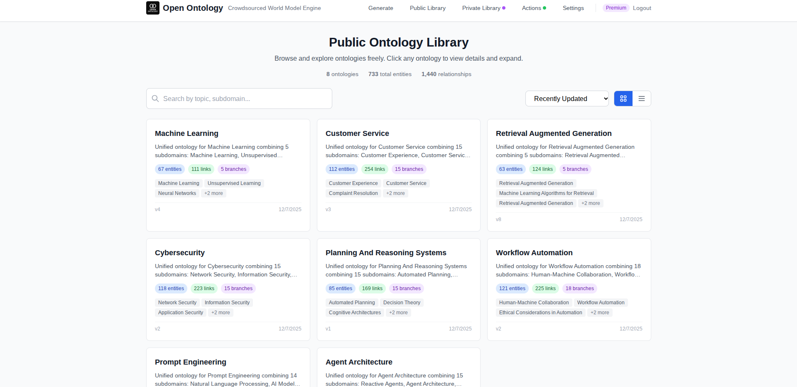Expand '+2 more' tags on Machine Learning card
797x387 pixels.
coord(213,193)
